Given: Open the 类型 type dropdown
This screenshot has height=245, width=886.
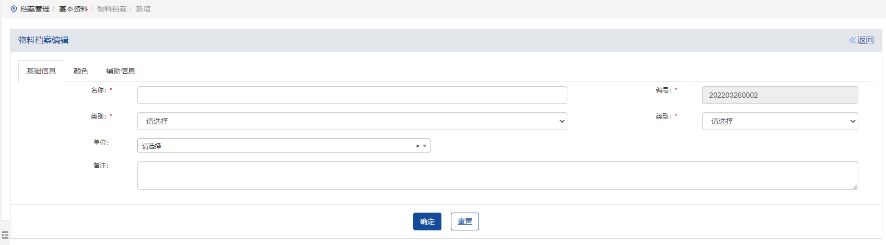Looking at the screenshot, I should [779, 121].
